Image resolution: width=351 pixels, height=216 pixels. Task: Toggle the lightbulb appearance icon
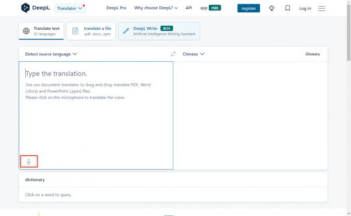click(x=271, y=8)
